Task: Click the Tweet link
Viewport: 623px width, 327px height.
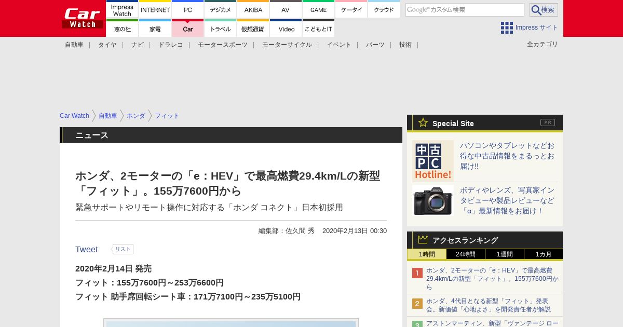Action: (x=86, y=249)
